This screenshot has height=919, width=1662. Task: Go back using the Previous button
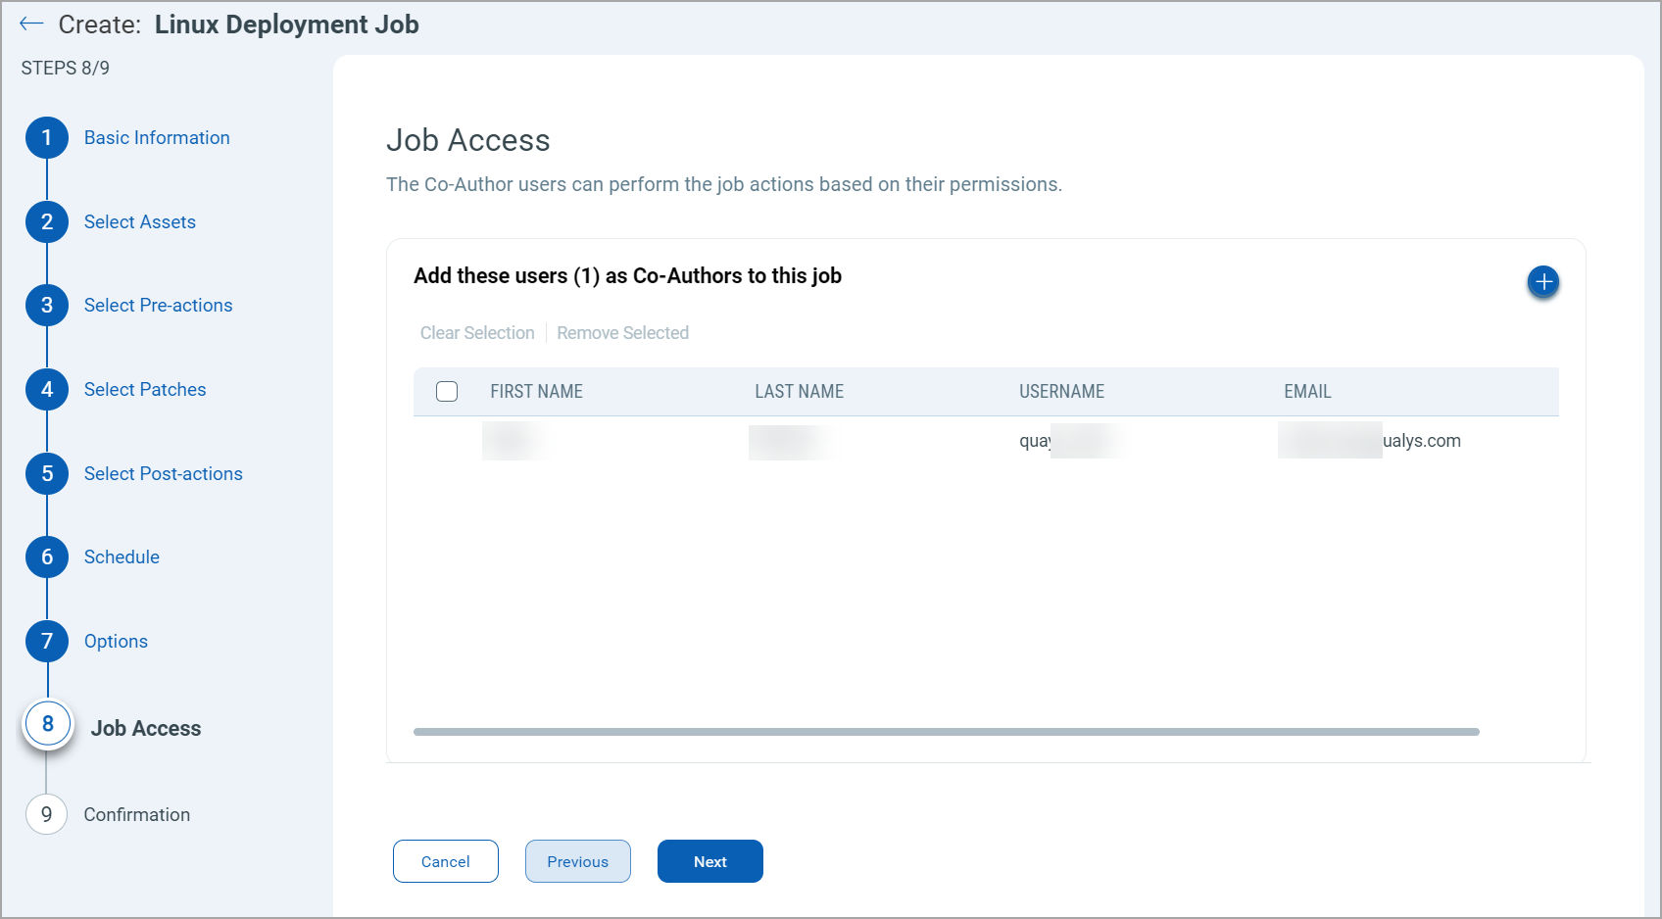pyautogui.click(x=577, y=861)
